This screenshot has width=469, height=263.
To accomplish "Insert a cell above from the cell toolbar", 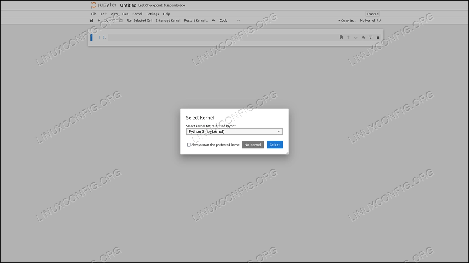I will click(x=363, y=37).
